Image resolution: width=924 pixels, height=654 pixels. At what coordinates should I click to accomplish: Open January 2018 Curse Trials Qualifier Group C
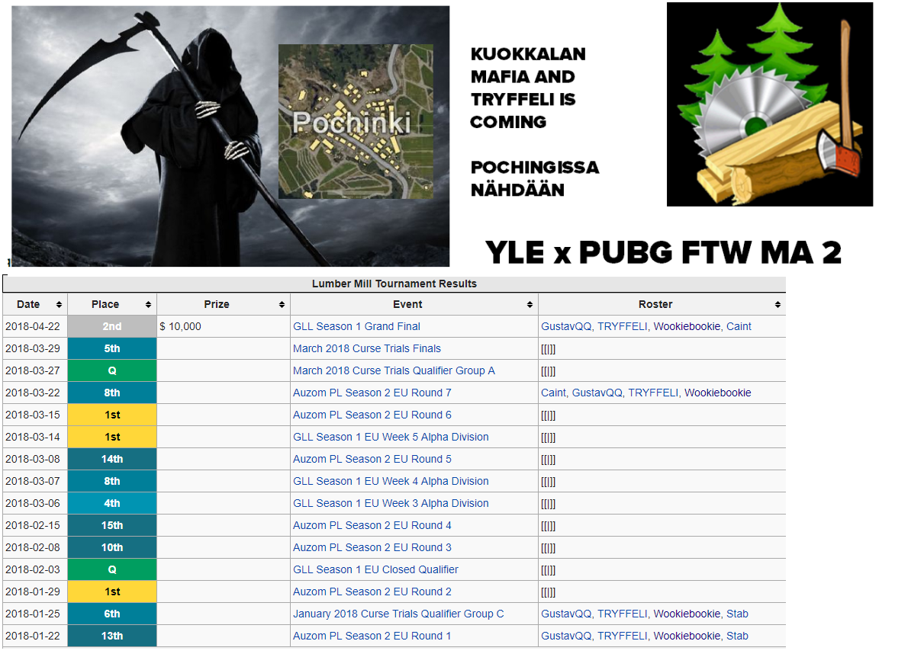point(398,614)
